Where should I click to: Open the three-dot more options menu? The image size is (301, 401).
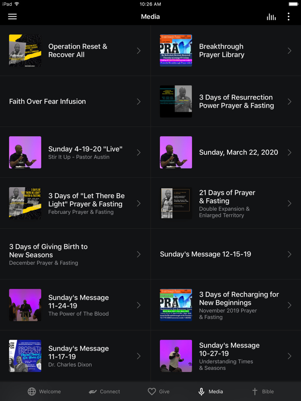289,17
